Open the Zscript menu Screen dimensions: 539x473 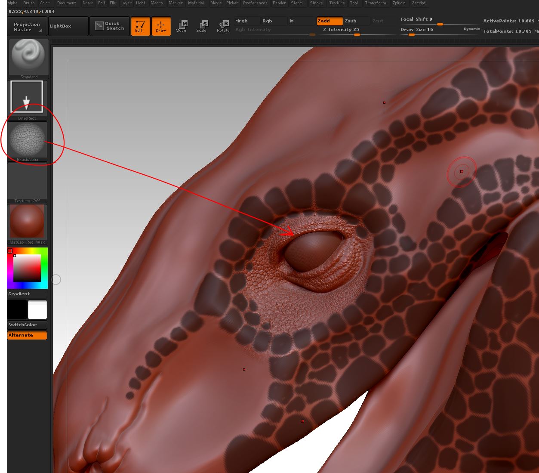point(419,3)
